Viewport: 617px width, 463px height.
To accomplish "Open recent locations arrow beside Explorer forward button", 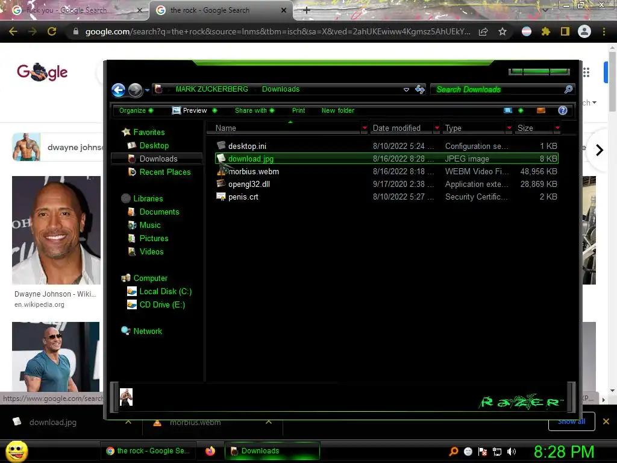I will point(147,90).
